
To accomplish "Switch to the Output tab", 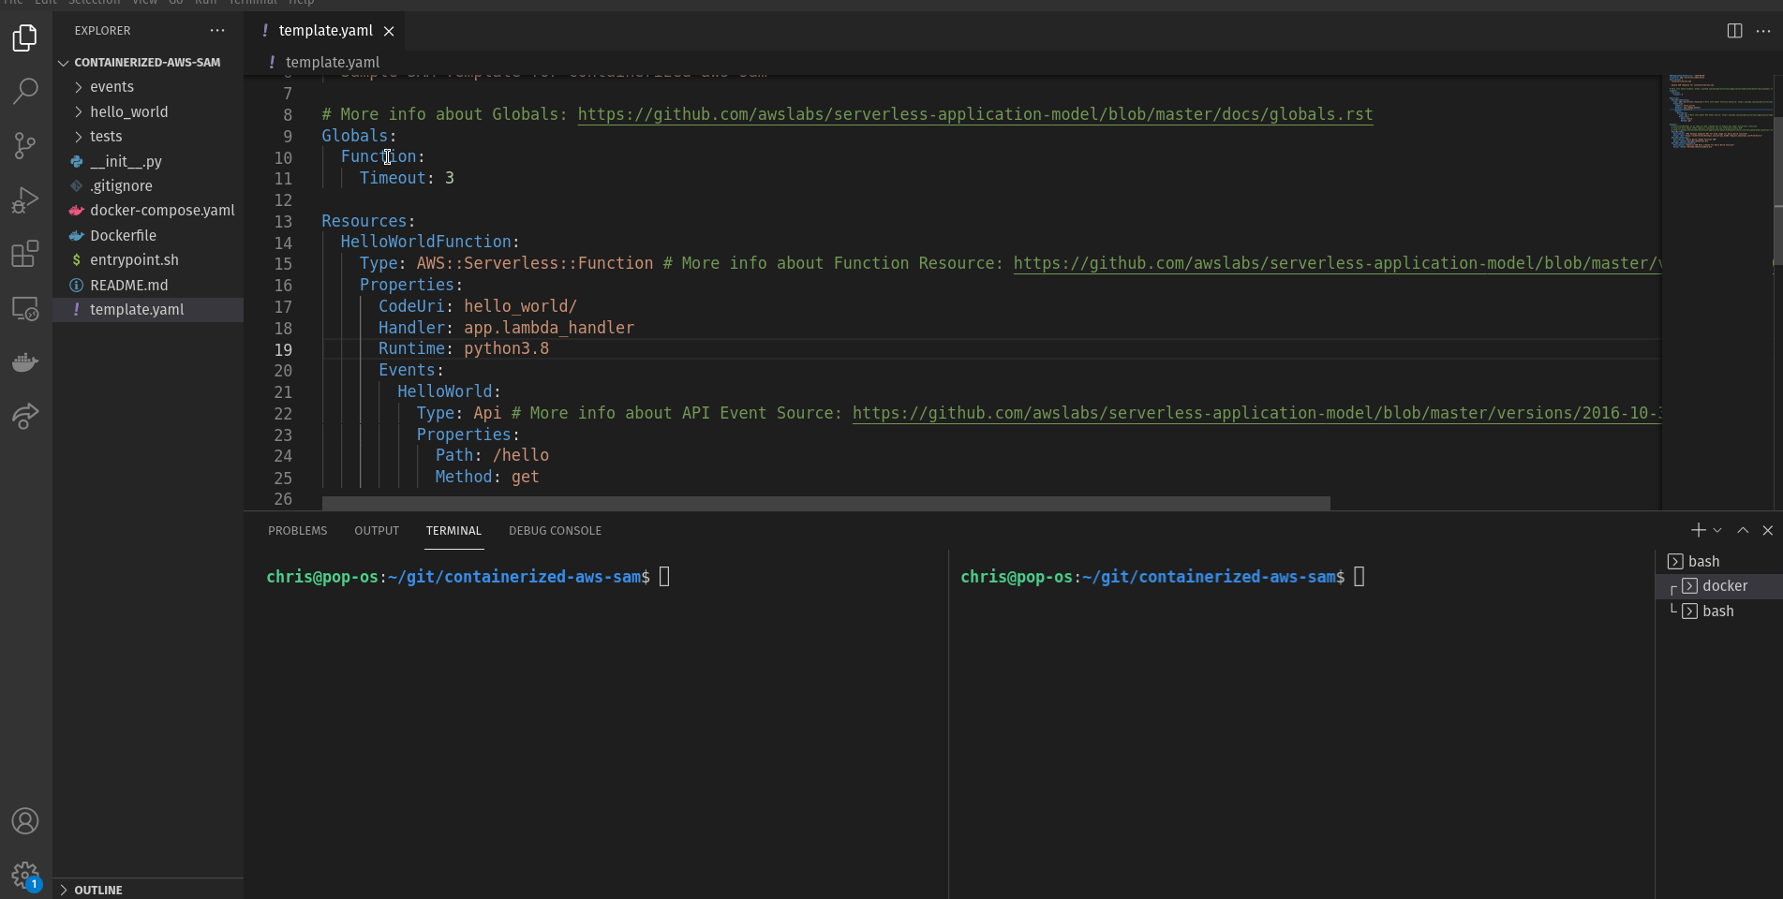I will pos(377,530).
